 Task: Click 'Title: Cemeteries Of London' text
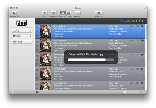(x=65, y=46)
